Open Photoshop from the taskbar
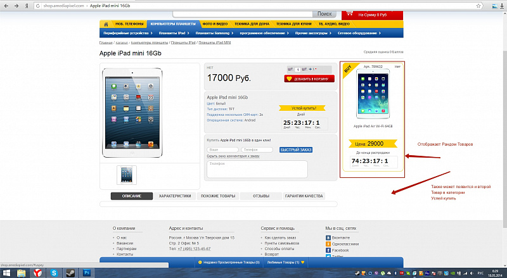The image size is (507, 278). tap(87, 273)
